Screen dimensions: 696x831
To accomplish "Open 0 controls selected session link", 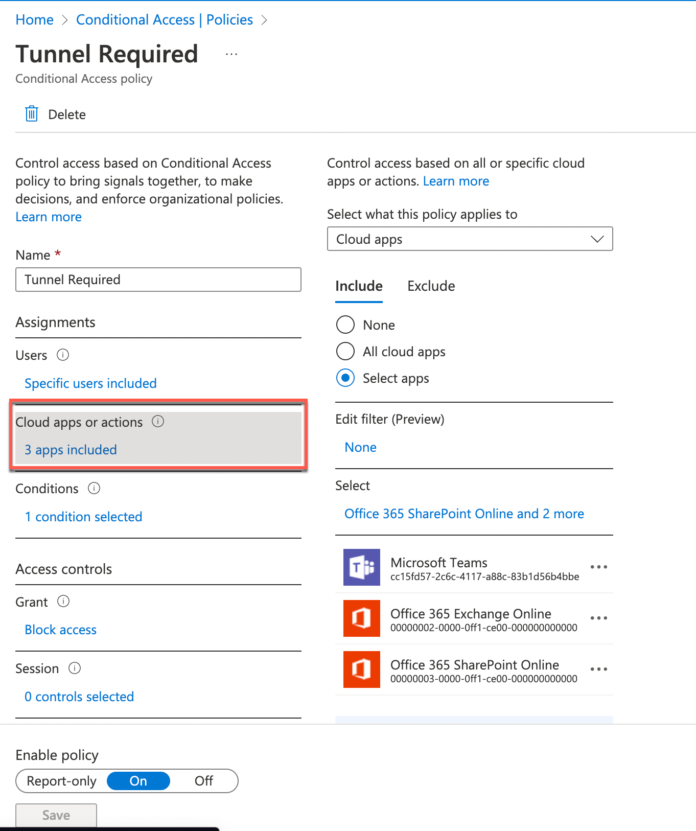I will (x=79, y=697).
